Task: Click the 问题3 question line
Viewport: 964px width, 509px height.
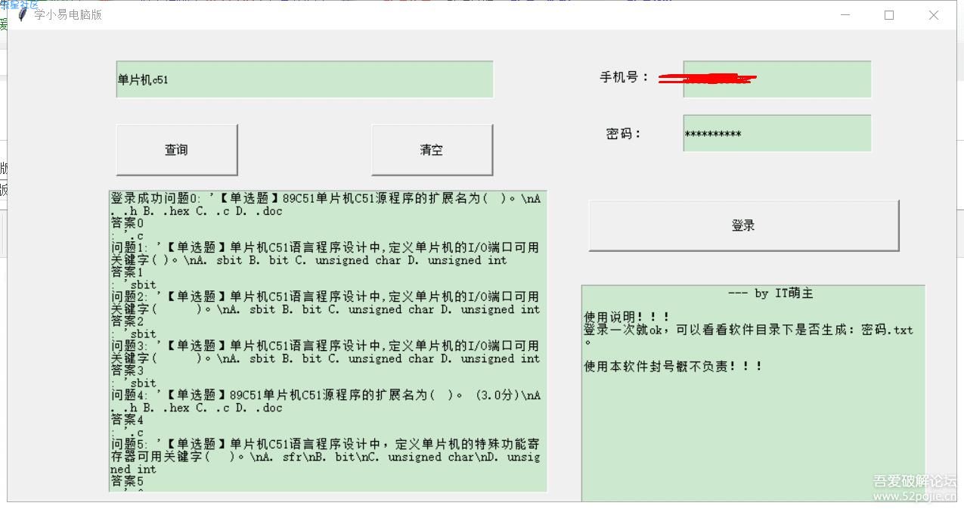Action: point(325,346)
